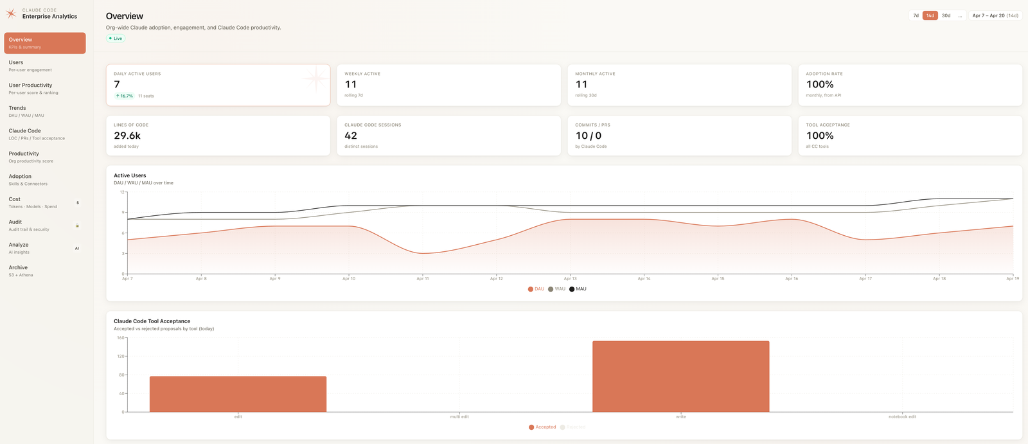Click the '10 / 0' commits value
The width and height of the screenshot is (1028, 444).
tap(589, 136)
